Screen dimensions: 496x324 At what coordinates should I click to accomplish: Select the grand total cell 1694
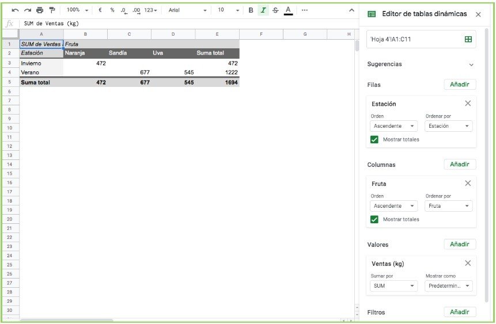click(x=217, y=82)
